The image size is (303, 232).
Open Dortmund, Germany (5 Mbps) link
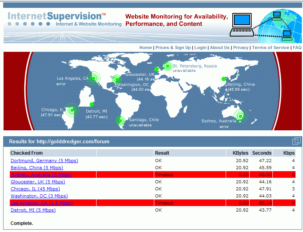(44, 161)
